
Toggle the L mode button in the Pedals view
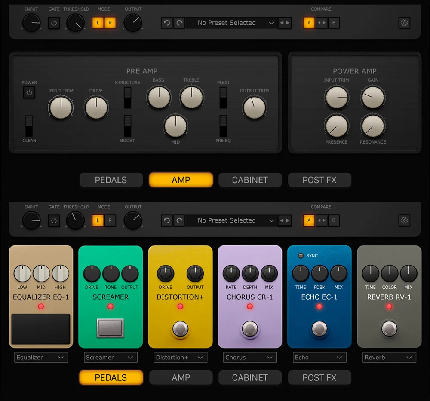pos(98,220)
